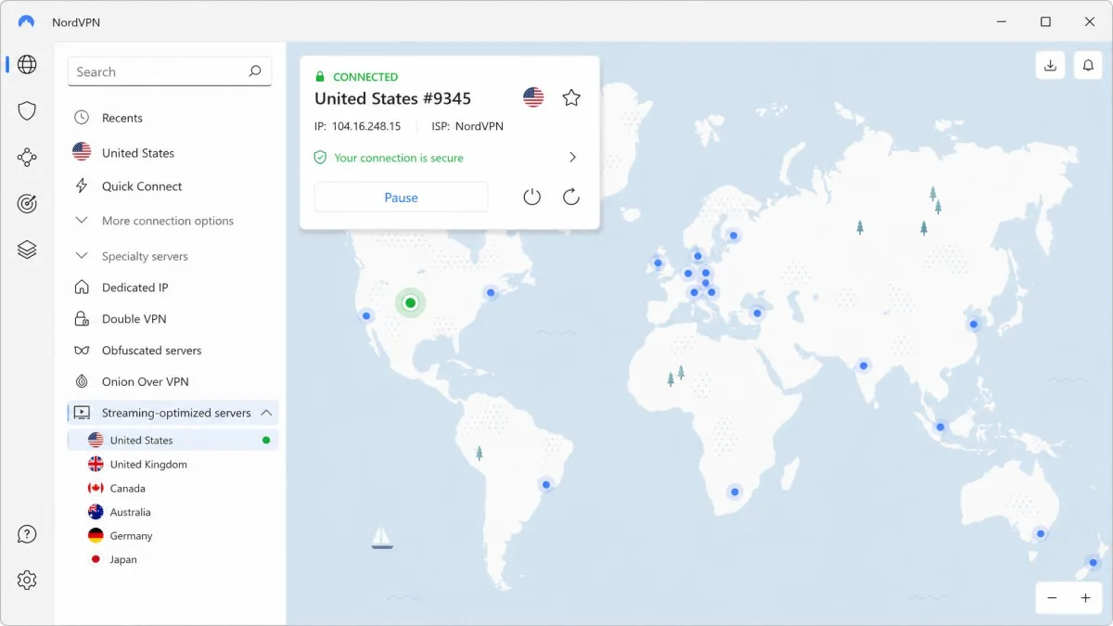The width and height of the screenshot is (1113, 626).
Task: Maximize the NordVPN window
Action: click(x=1045, y=21)
